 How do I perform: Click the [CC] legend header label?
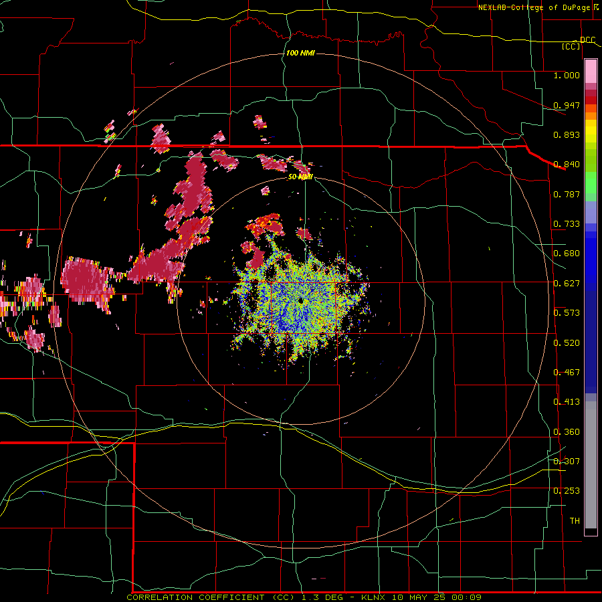tap(571, 46)
